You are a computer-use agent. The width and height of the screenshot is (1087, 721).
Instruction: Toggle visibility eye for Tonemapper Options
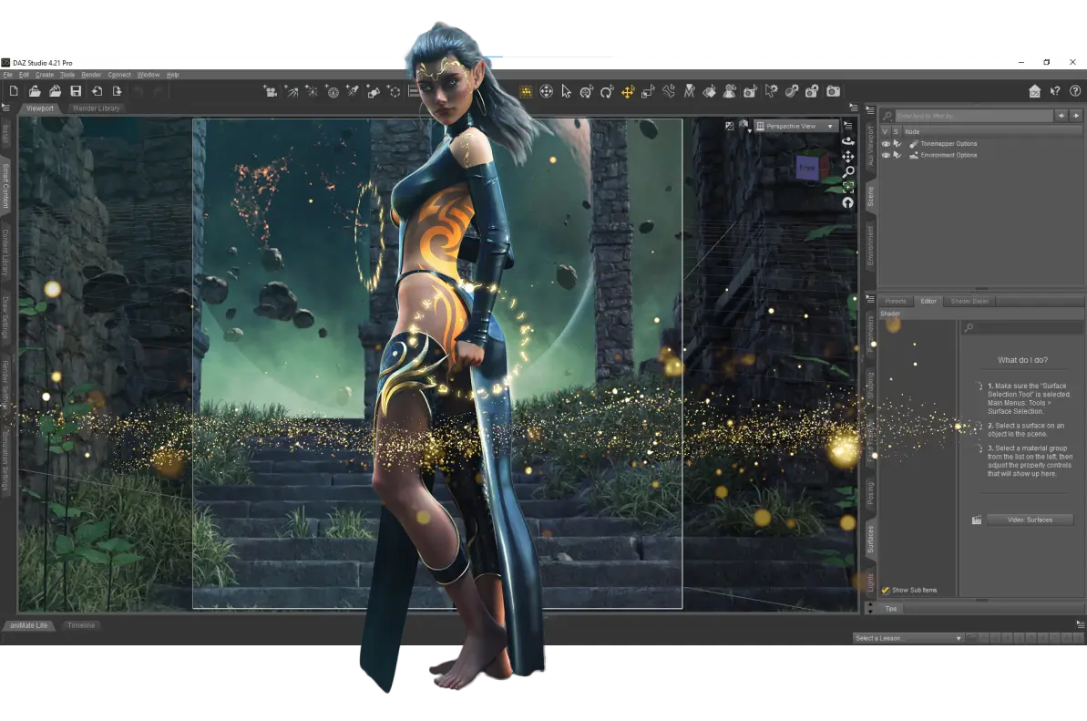coord(886,144)
